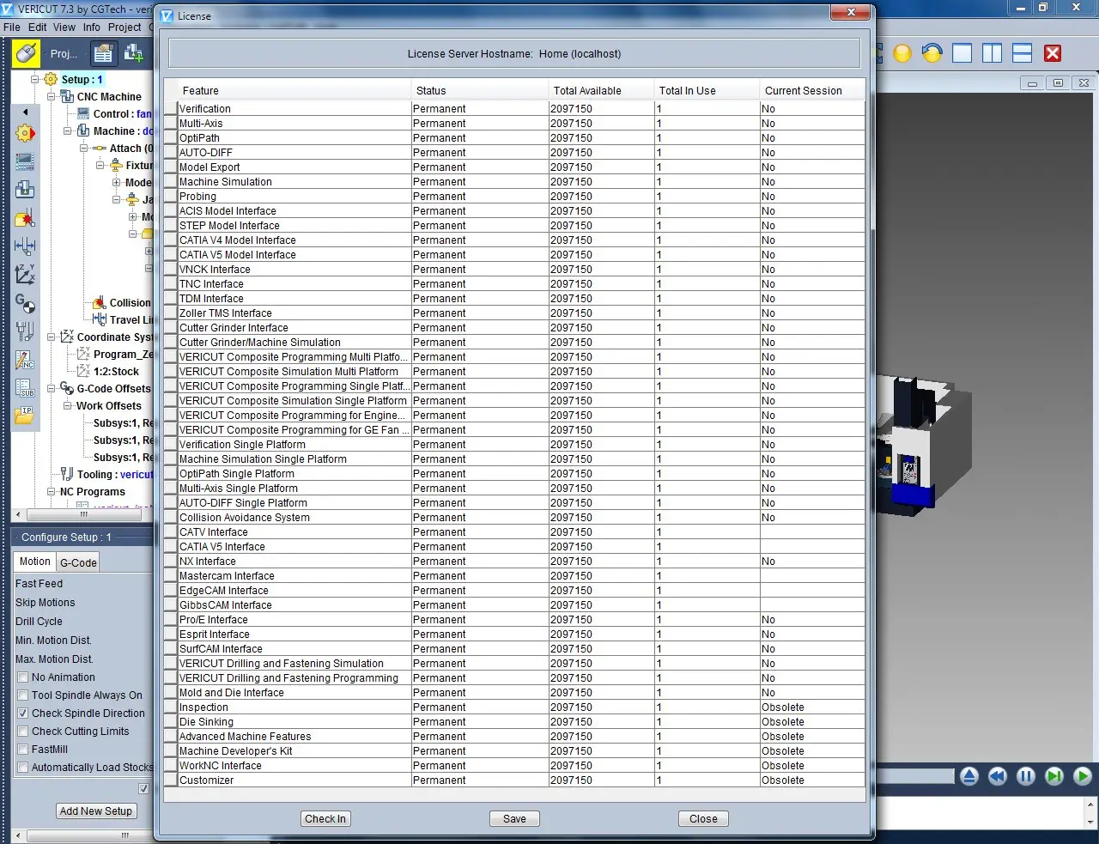Step to next simulation block
Viewport: 1099px width, 844px height.
[x=1054, y=776]
